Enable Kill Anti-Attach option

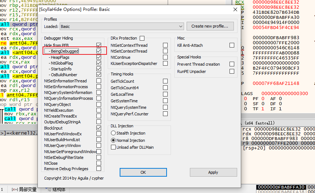232,45
